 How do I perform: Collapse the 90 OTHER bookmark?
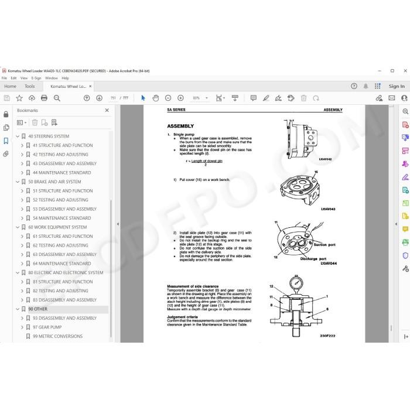[18, 309]
